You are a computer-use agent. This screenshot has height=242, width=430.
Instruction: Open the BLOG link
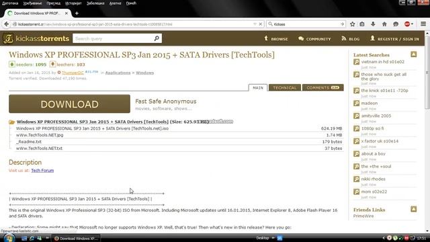pyautogui.click(x=350, y=39)
